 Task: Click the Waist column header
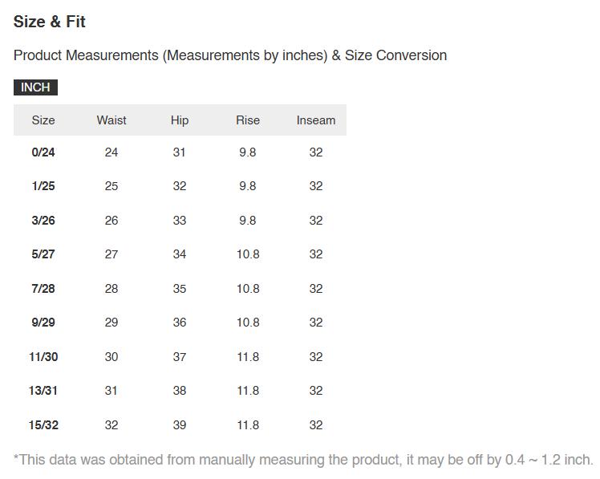tap(111, 120)
